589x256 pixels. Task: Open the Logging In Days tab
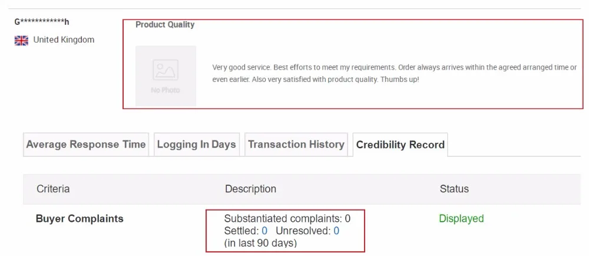197,145
